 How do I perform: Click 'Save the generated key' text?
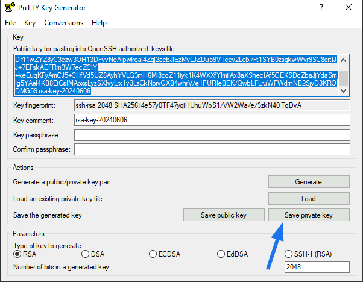[48, 215]
